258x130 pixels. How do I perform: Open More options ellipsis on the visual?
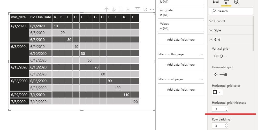click(x=152, y=9)
